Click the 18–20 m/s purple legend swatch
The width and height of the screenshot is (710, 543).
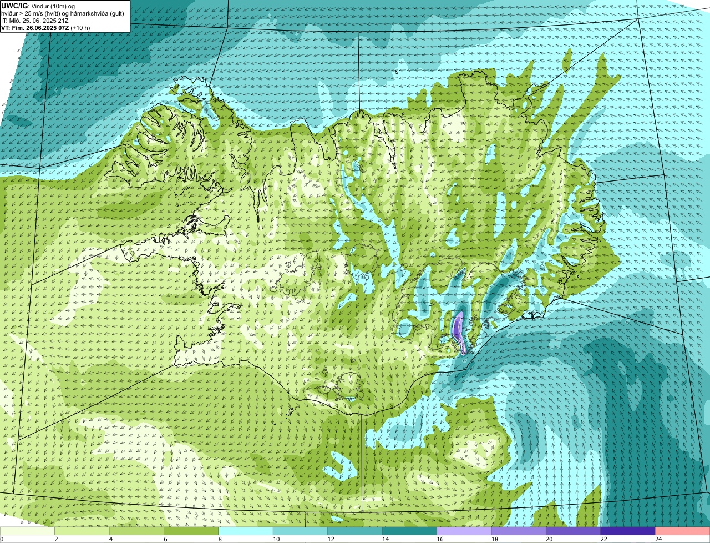coord(519,531)
